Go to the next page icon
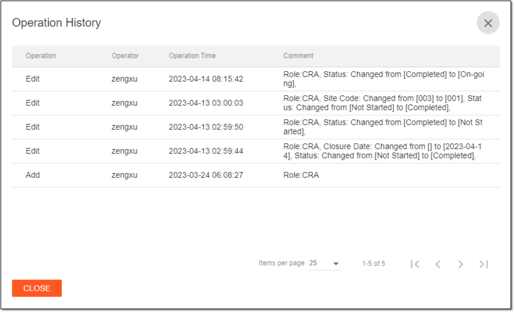This screenshot has height=312, width=514. [x=460, y=264]
